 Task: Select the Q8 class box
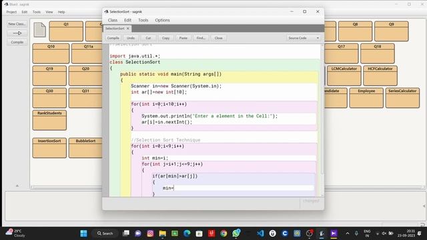pyautogui.click(x=355, y=31)
